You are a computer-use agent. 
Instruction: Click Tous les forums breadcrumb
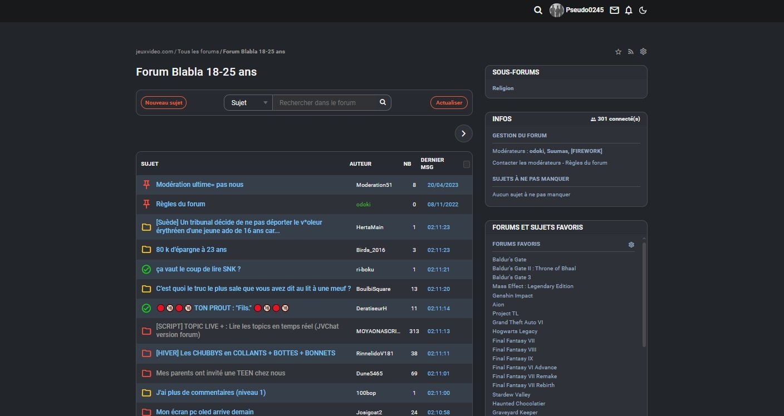198,52
